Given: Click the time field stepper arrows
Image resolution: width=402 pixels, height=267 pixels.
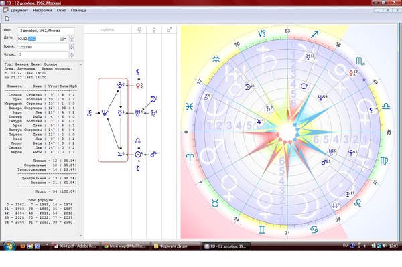Looking at the screenshot, I should point(72,47).
